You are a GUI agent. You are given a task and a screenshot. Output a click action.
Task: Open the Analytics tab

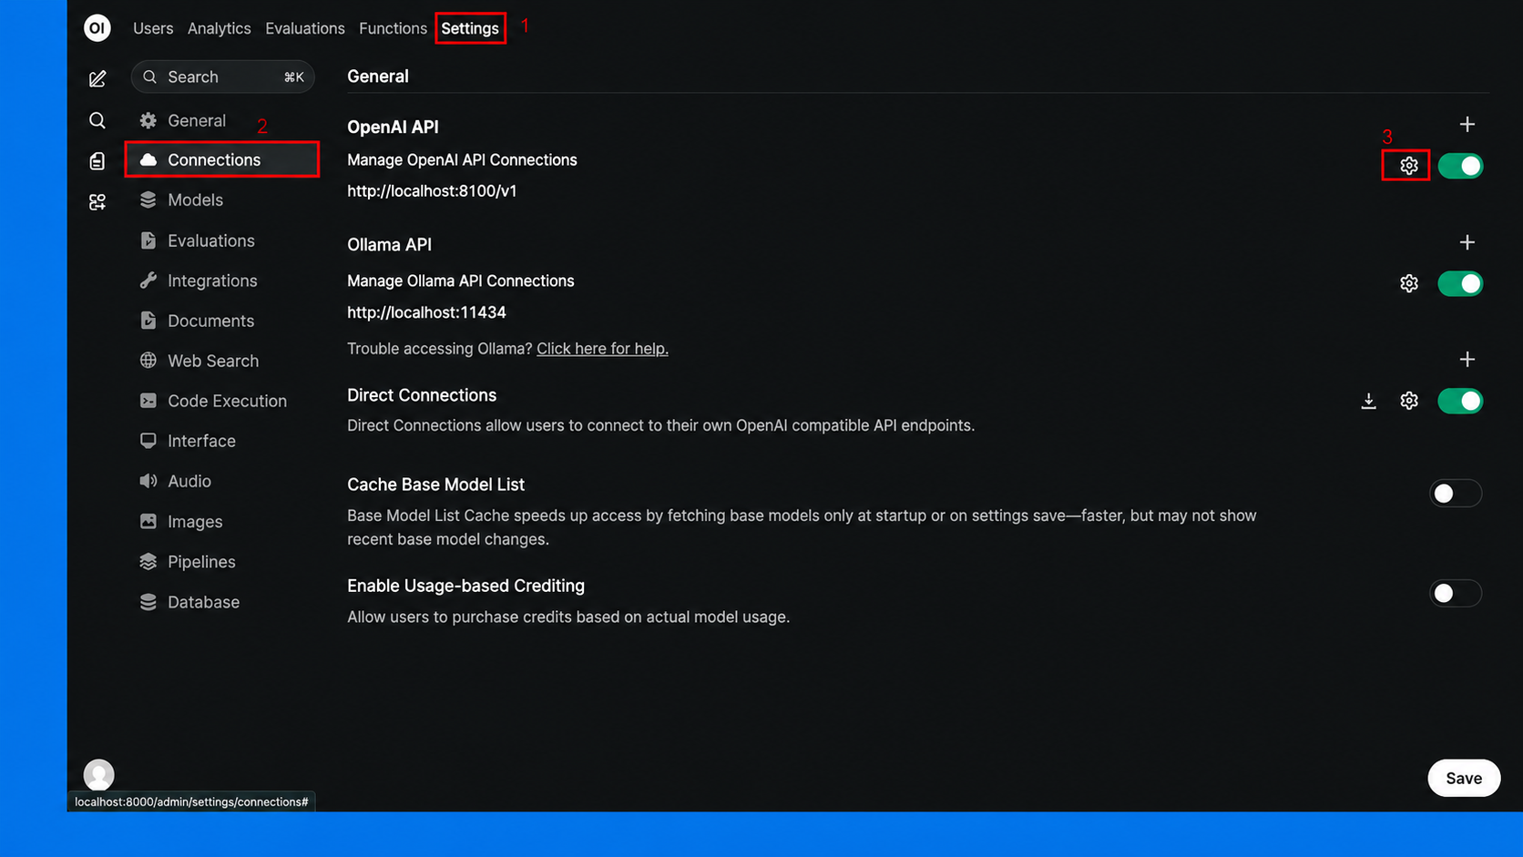pyautogui.click(x=219, y=28)
